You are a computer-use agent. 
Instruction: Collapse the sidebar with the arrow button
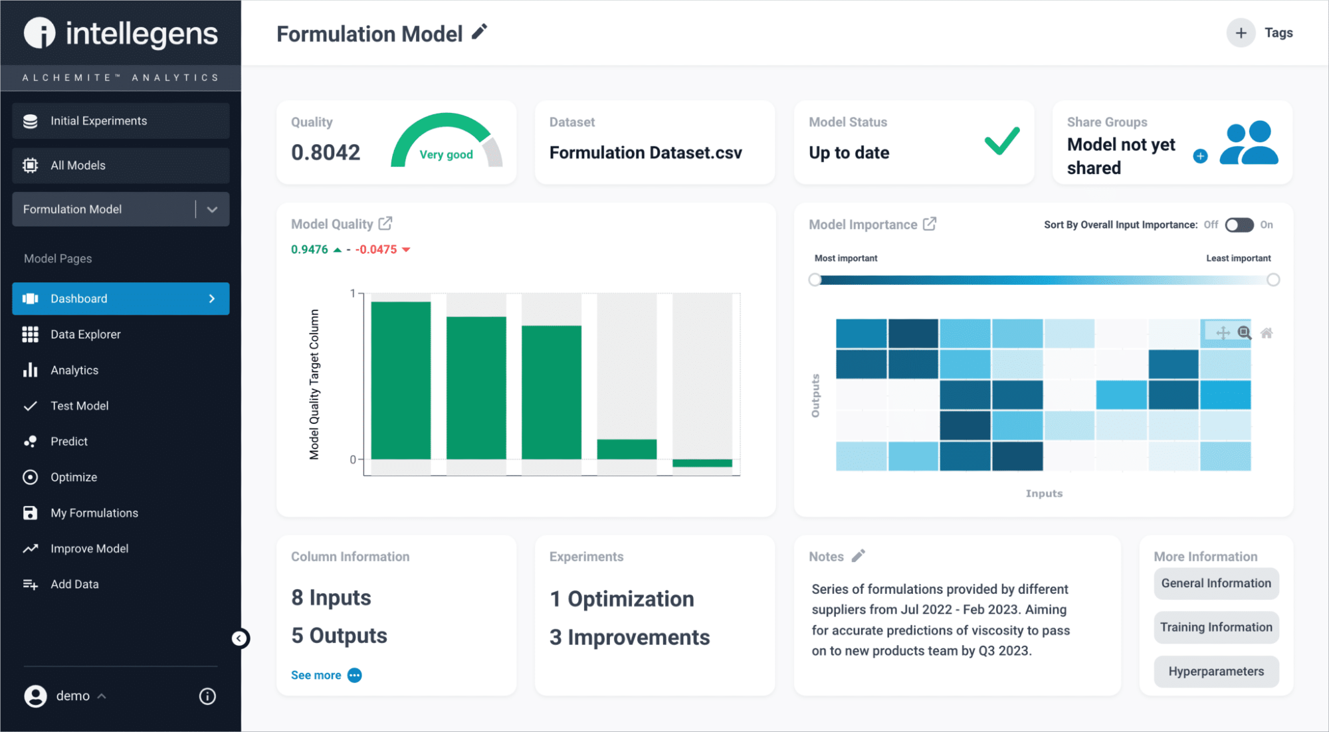(x=240, y=638)
